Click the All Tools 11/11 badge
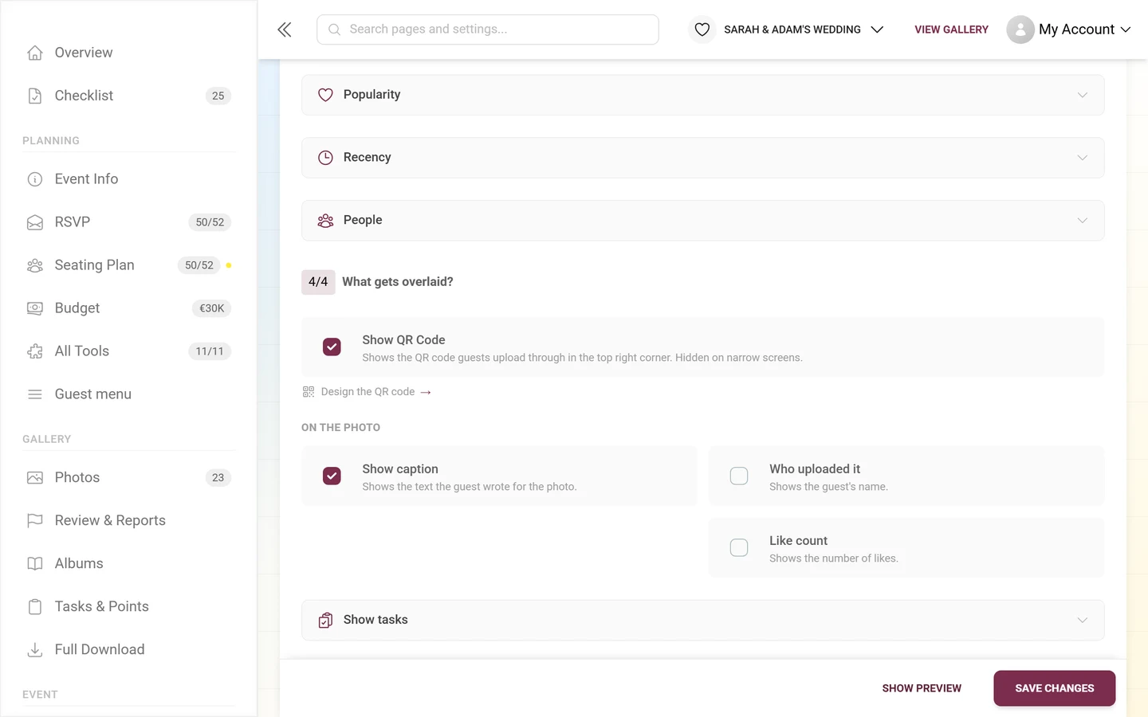The width and height of the screenshot is (1148, 717). pos(210,351)
